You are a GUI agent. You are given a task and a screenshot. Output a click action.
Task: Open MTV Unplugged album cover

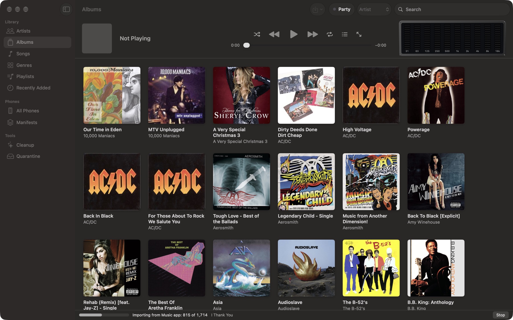pyautogui.click(x=177, y=95)
